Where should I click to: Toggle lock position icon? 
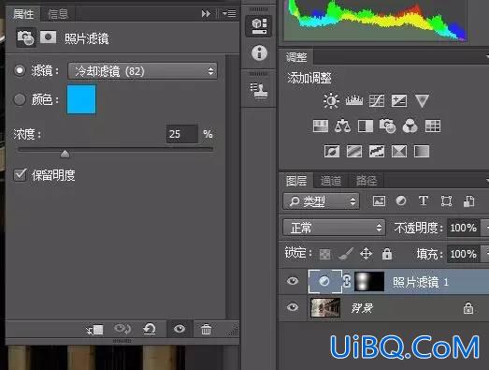[366, 254]
